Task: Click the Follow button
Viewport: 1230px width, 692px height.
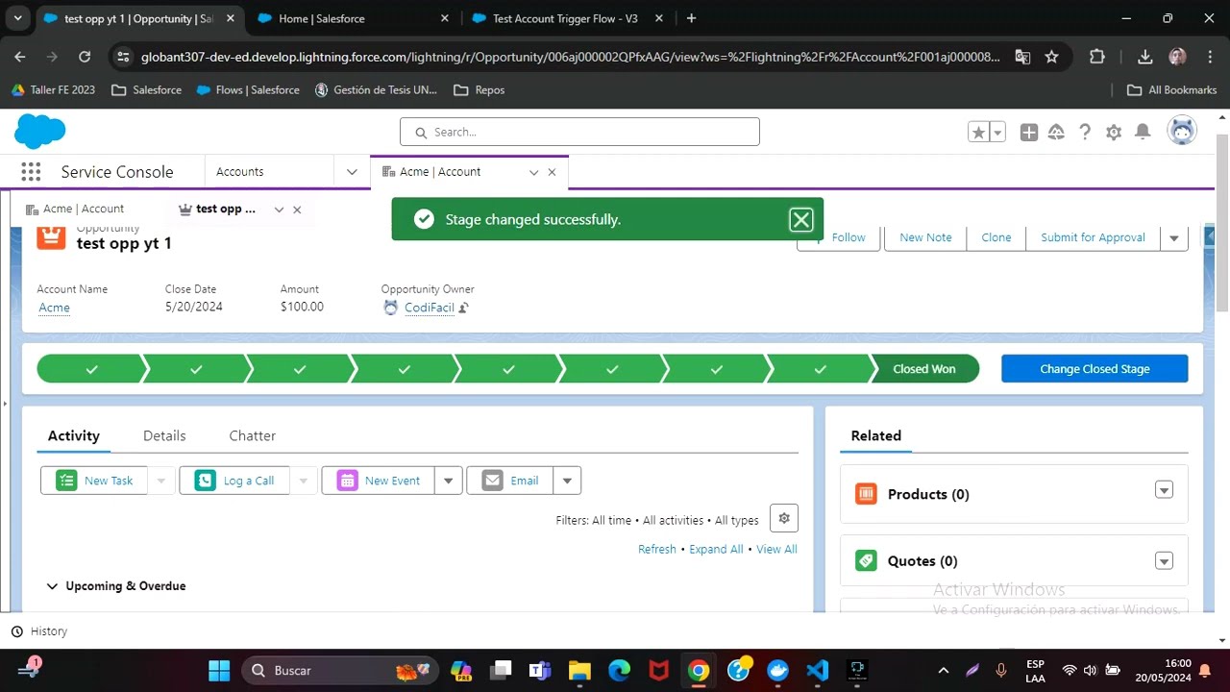Action: 838,237
